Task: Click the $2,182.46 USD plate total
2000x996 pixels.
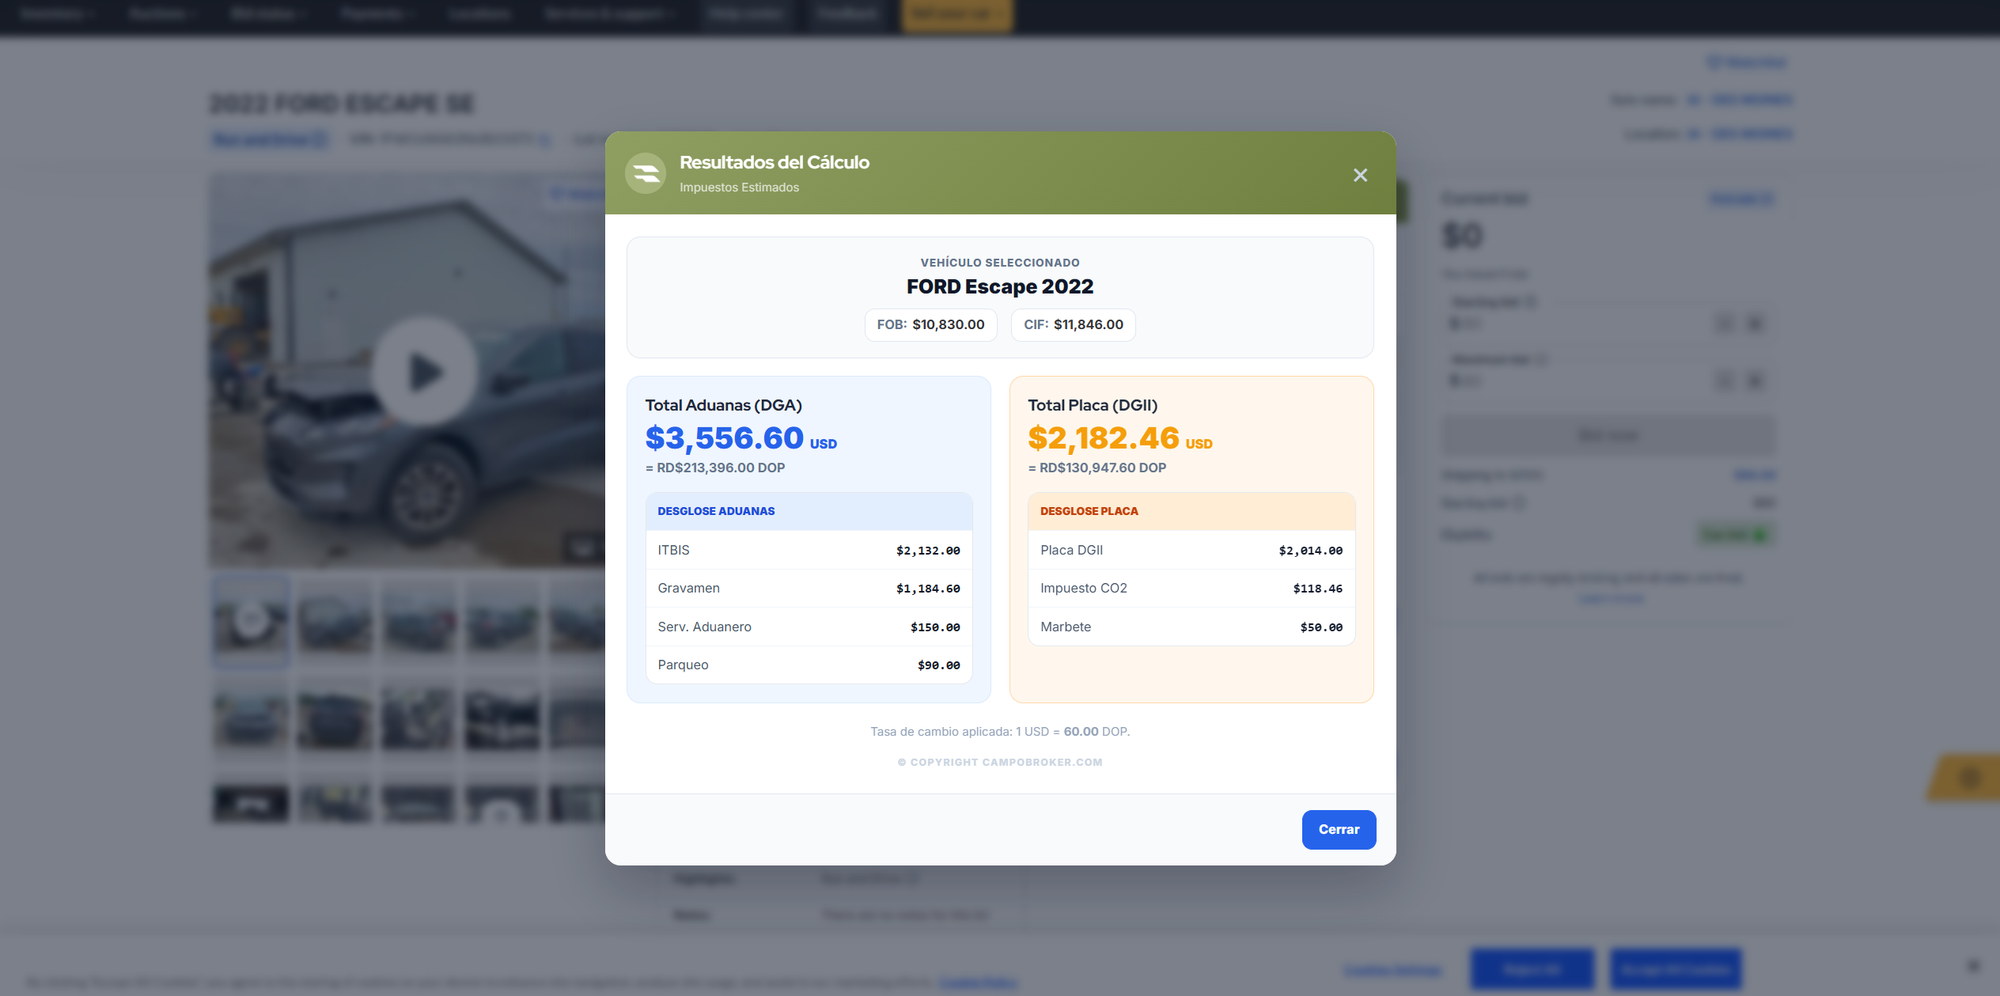Action: 1119,438
